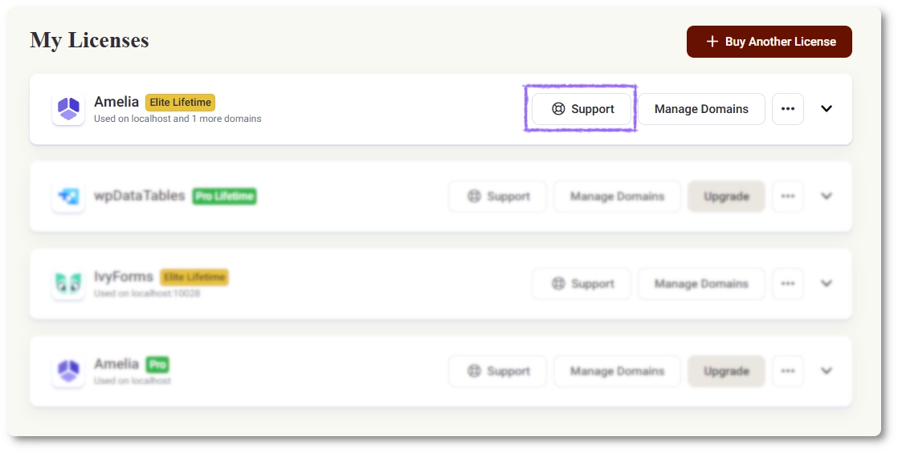Viewport: 898px width, 453px height.
Task: Click the Amelia Elite Lifetime product logo
Action: 68,109
